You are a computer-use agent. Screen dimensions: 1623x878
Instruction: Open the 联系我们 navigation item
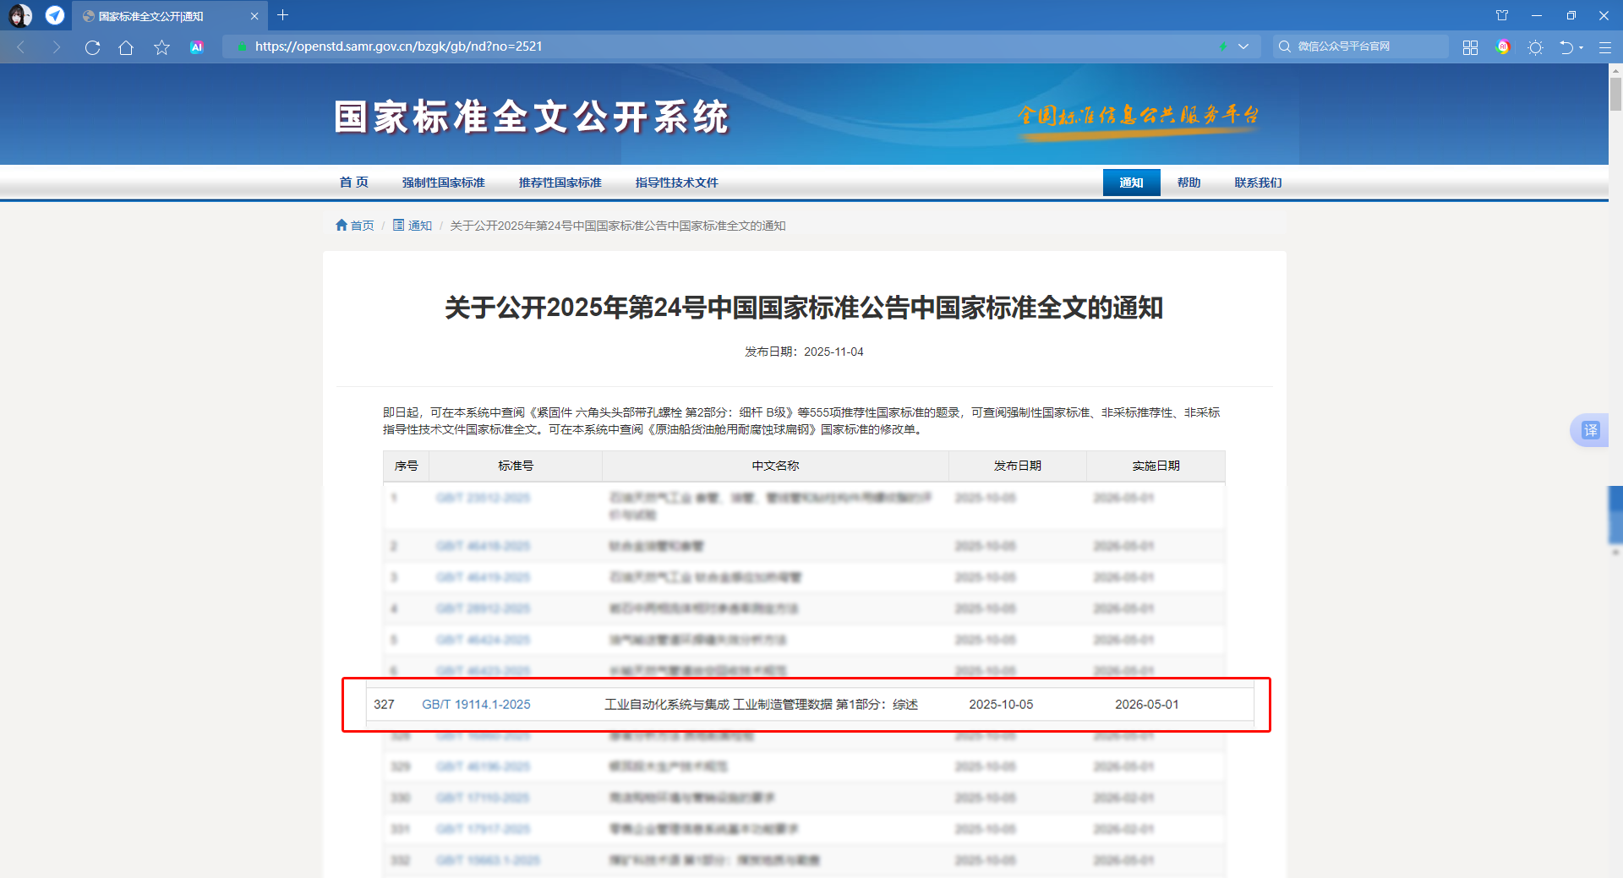[1258, 183]
